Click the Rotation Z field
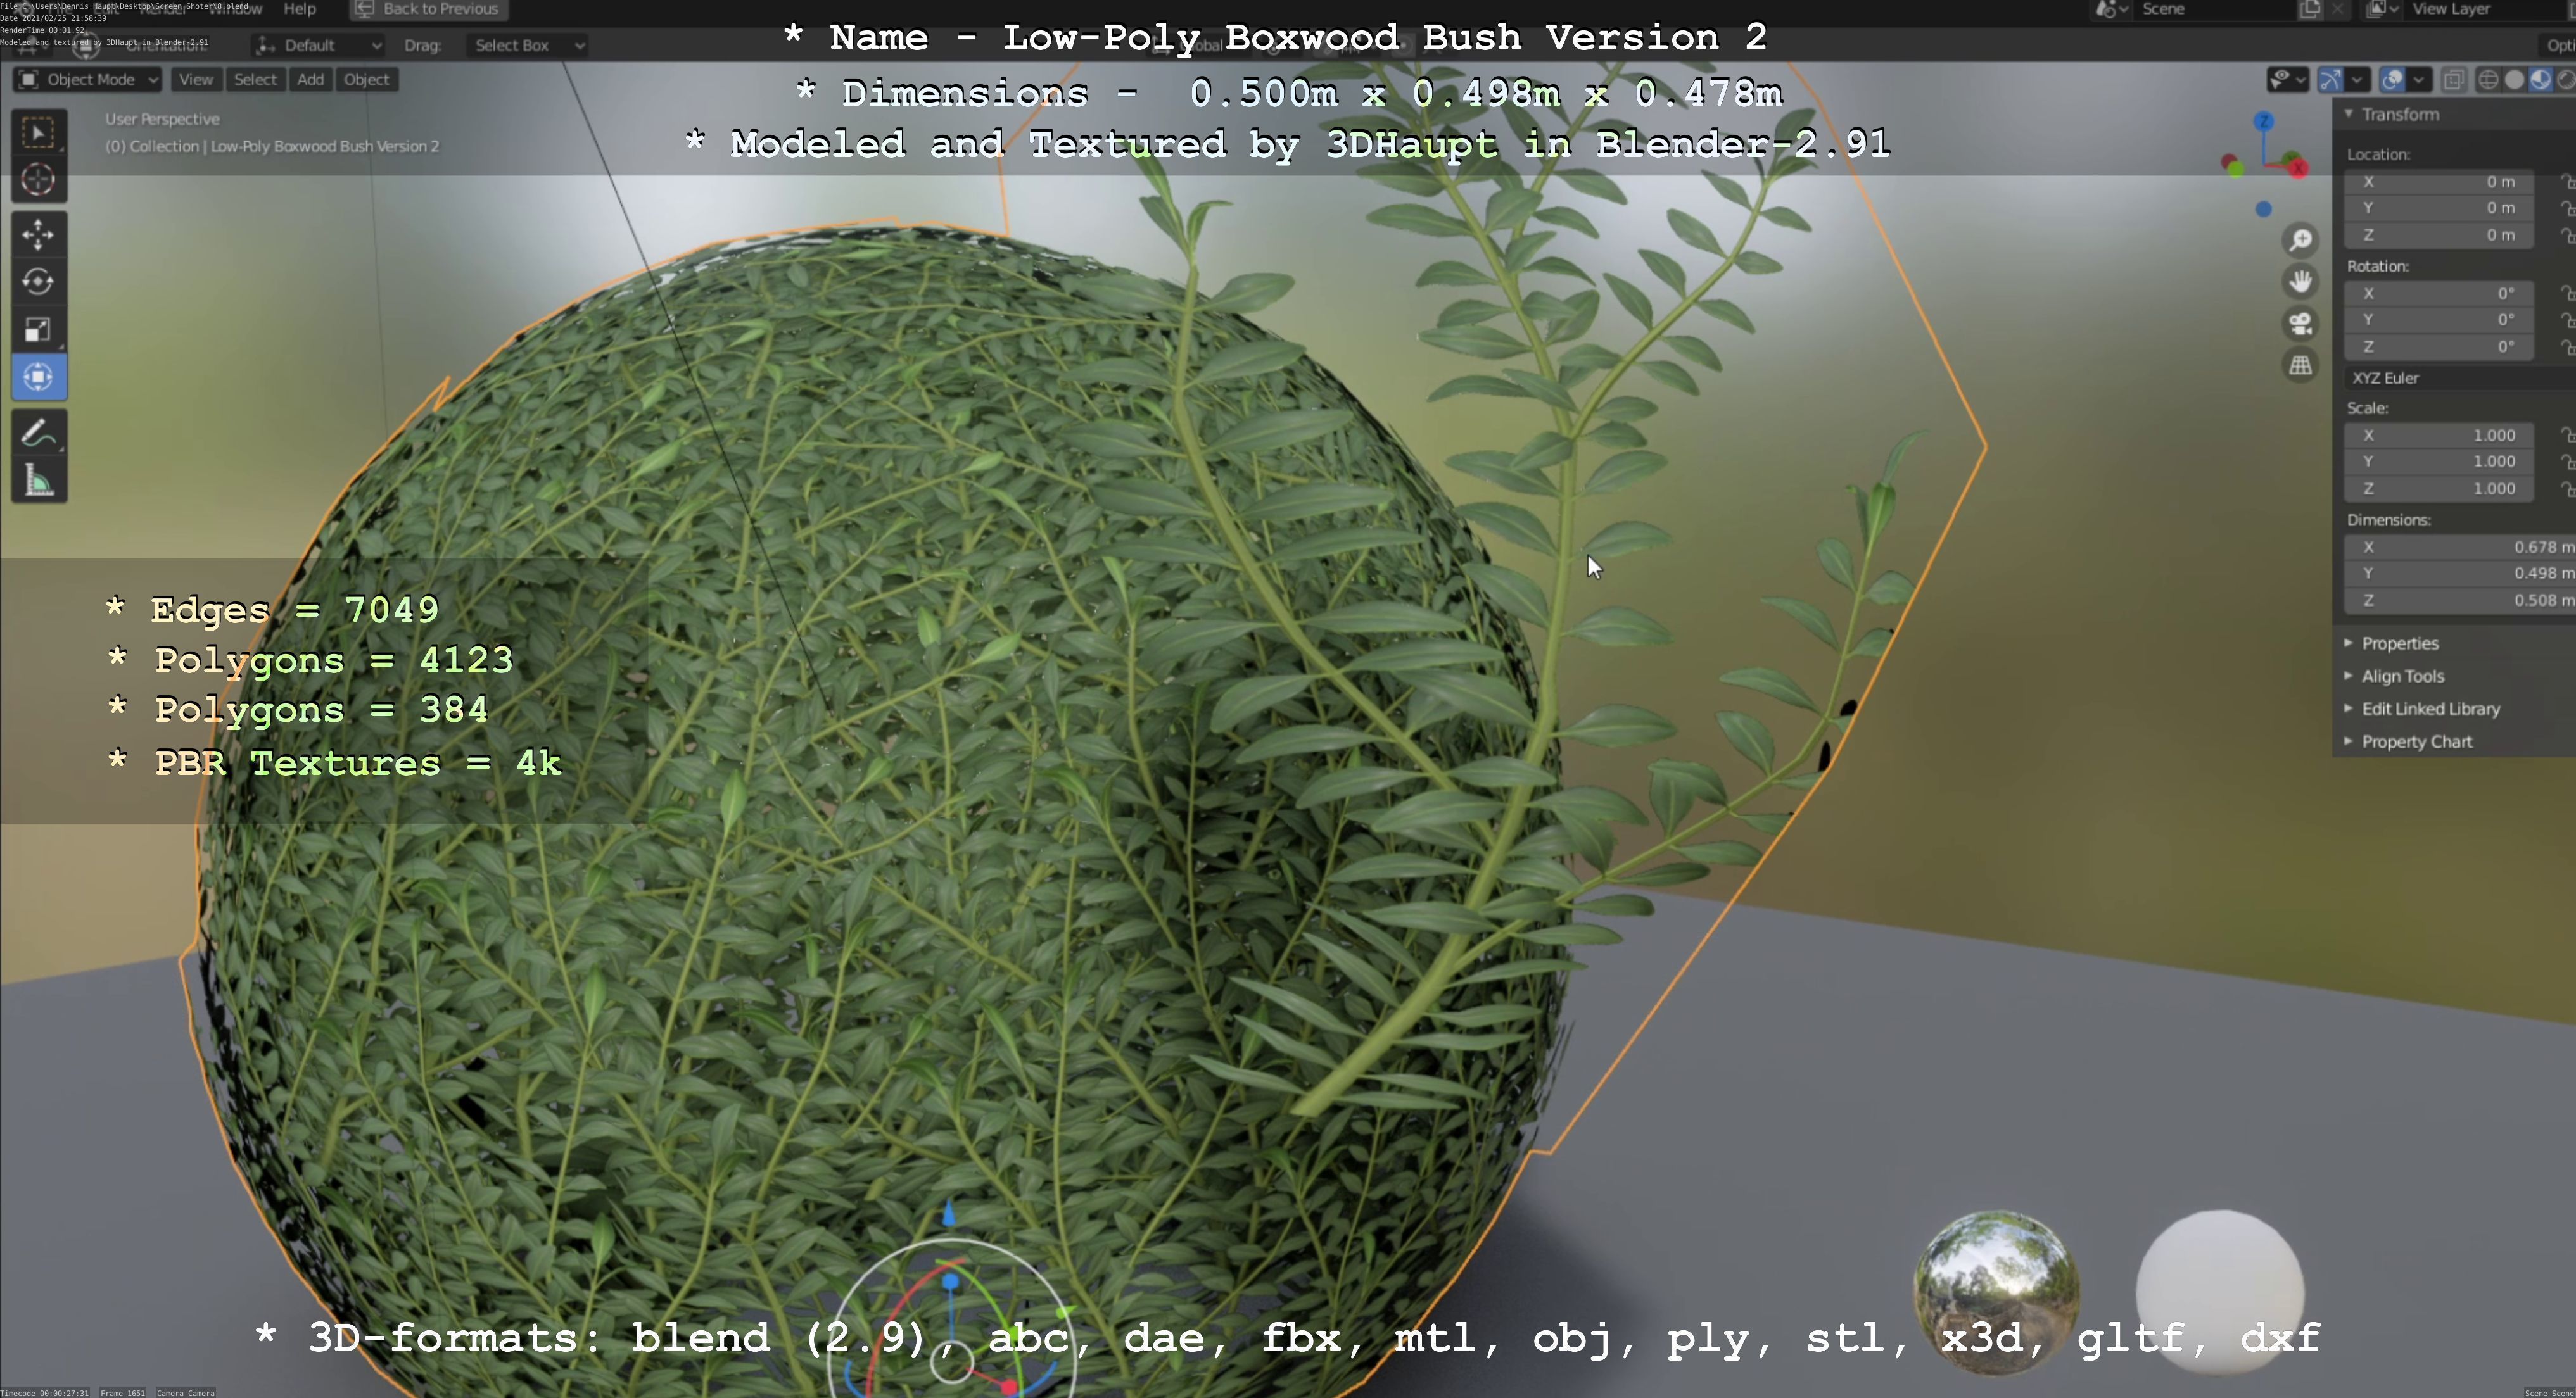The width and height of the screenshot is (2576, 1398). (2440, 347)
